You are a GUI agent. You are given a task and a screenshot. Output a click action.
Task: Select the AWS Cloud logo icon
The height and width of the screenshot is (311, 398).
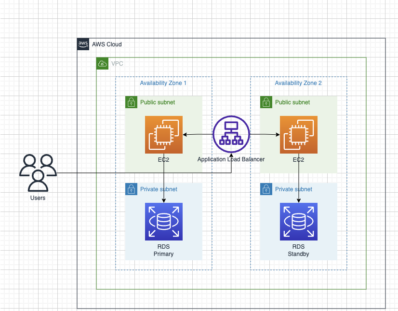pos(83,44)
